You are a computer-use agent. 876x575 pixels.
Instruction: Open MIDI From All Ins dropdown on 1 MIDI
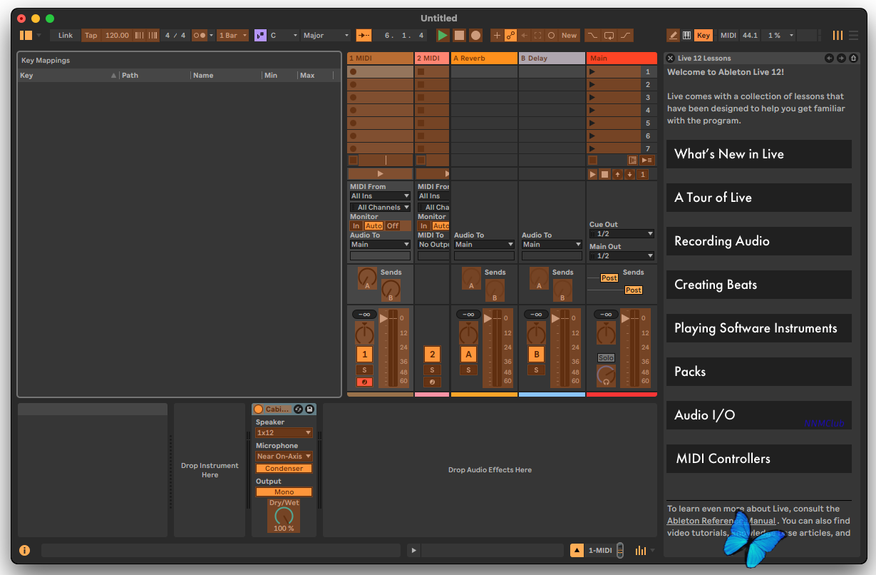coord(380,196)
